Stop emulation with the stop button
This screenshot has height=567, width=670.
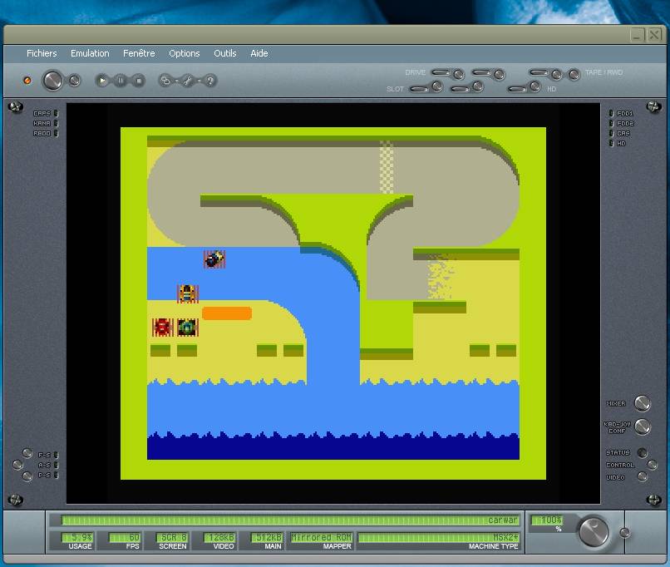[139, 81]
